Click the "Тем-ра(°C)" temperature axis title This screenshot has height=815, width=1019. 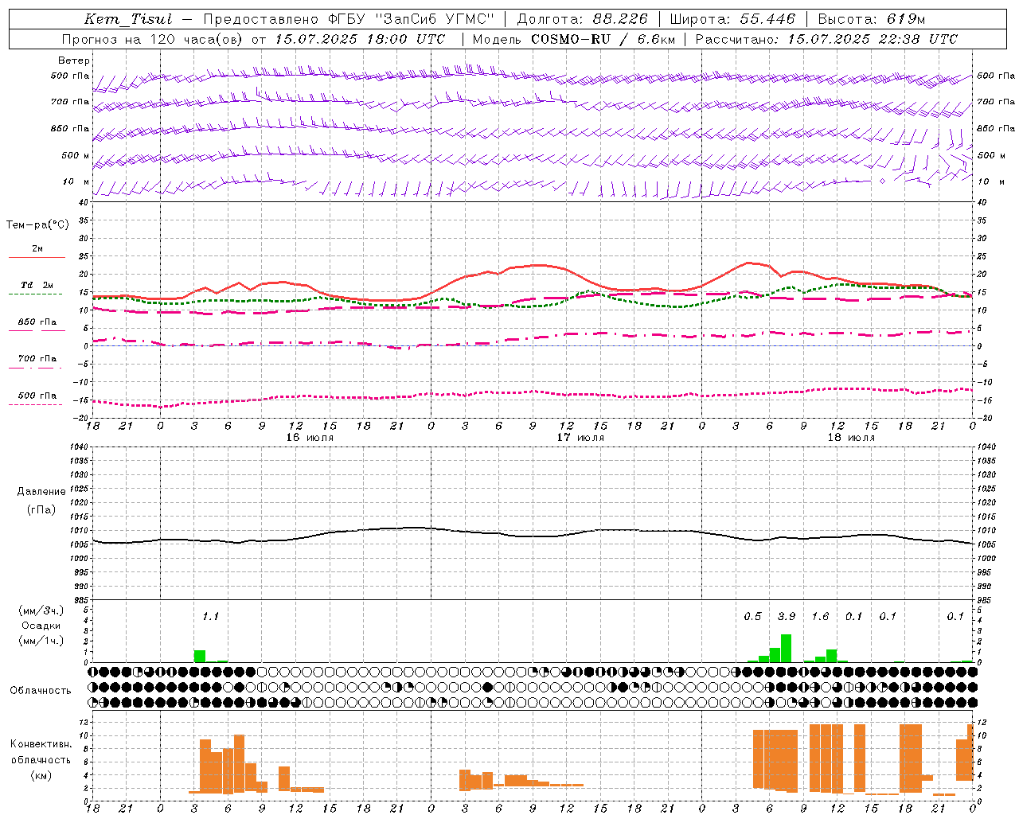click(x=37, y=224)
